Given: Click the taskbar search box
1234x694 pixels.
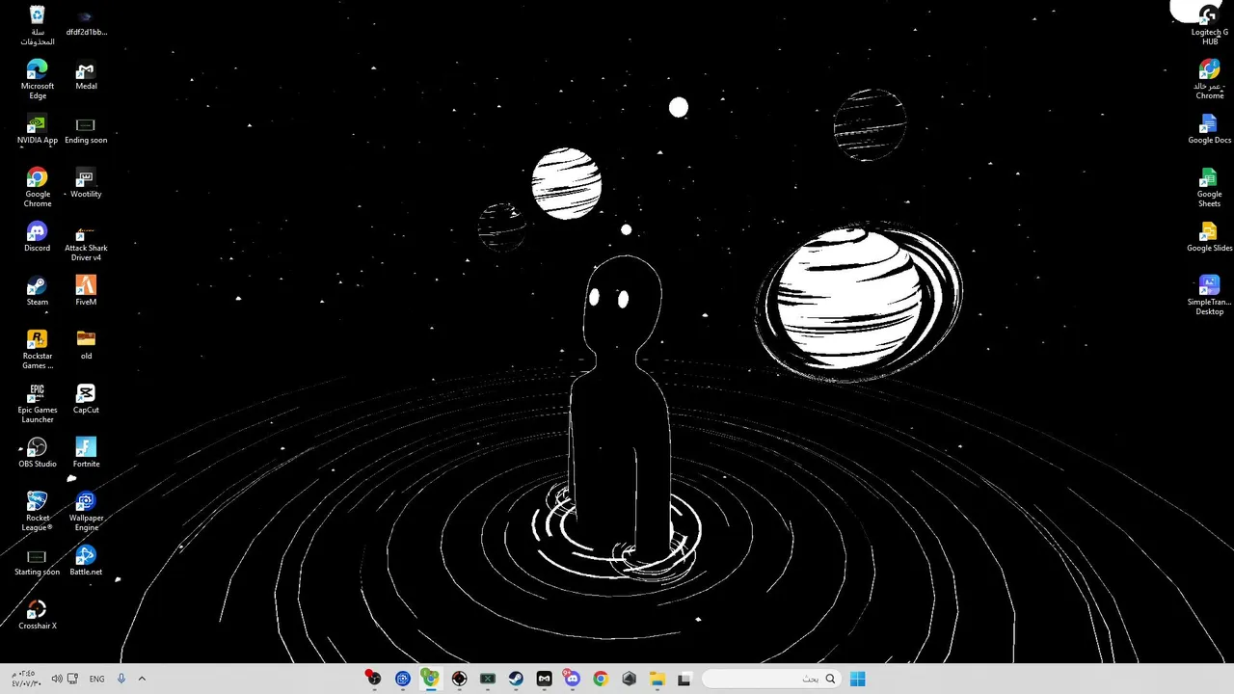Looking at the screenshot, I should pos(771,679).
